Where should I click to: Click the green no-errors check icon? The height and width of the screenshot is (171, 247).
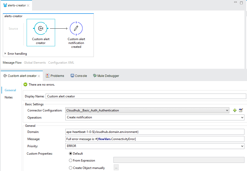point(25,85)
